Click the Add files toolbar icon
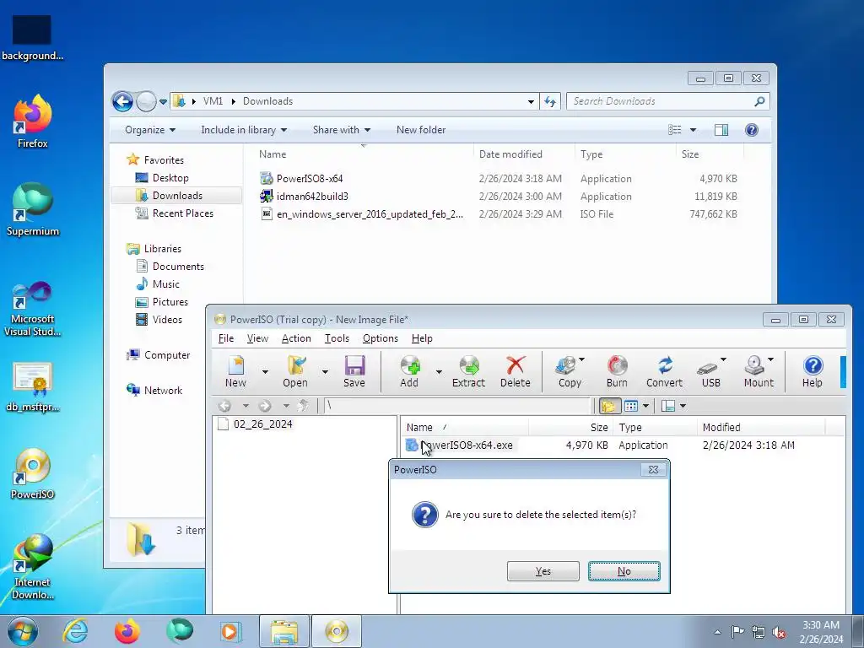Image resolution: width=864 pixels, height=648 pixels. click(x=409, y=371)
